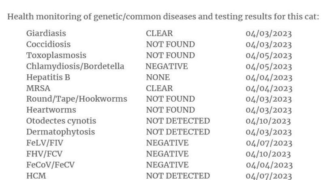Click the FeLV/FIV row label
This screenshot has height=180, width=325.
coord(45,143)
